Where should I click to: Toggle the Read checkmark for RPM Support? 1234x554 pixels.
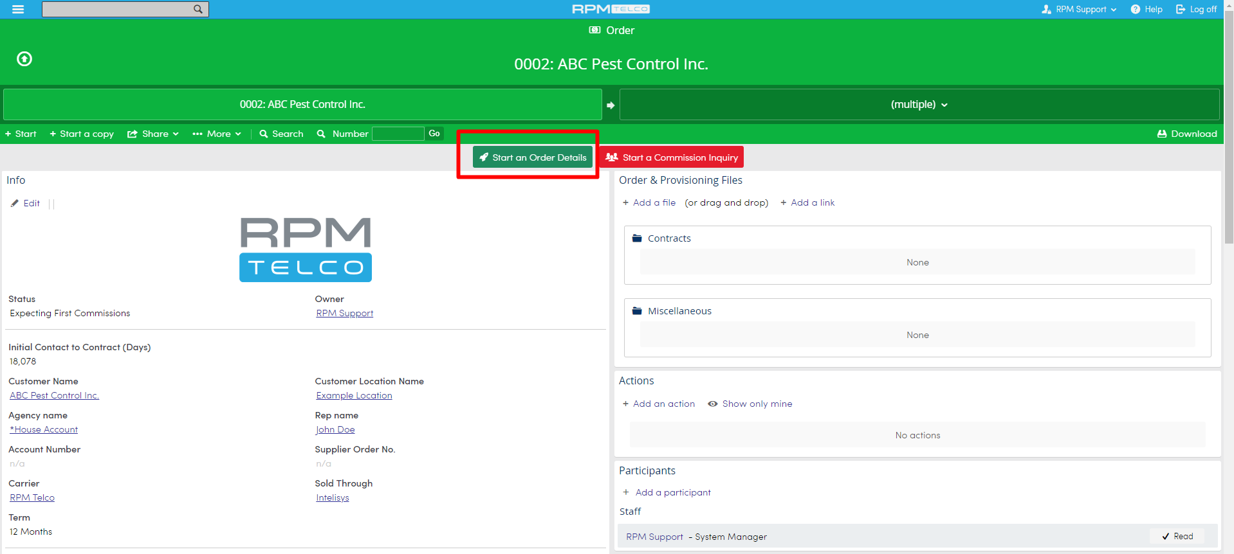(x=1177, y=537)
